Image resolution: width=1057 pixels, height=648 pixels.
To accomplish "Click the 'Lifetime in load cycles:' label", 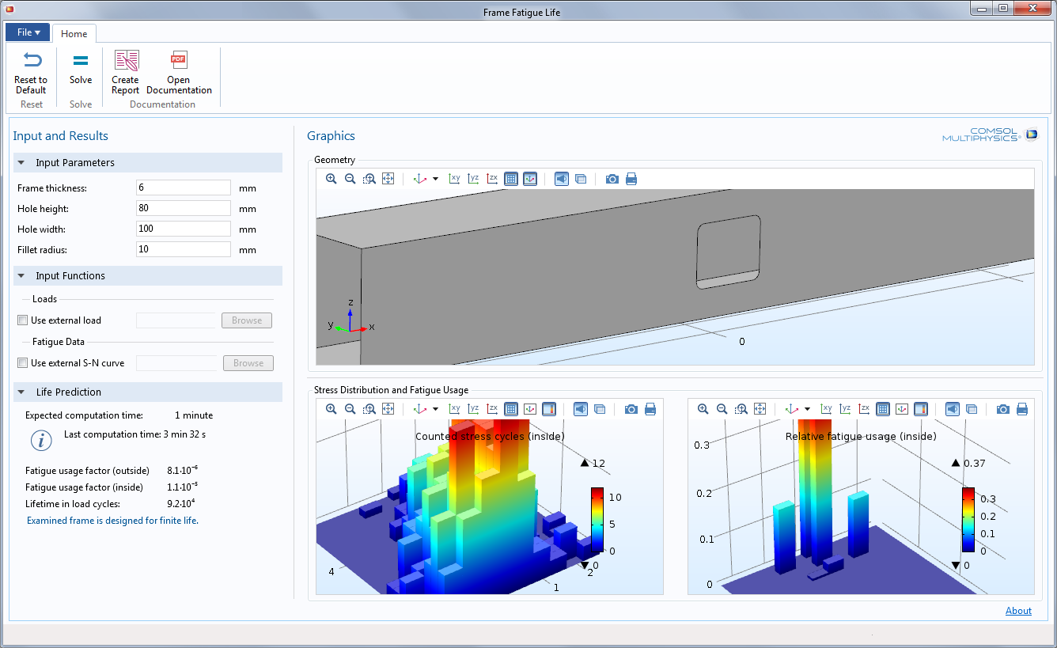I will [73, 503].
